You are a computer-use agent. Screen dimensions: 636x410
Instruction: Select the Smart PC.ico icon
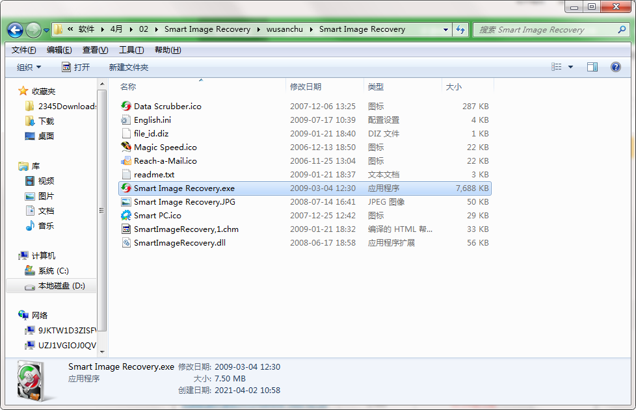pyautogui.click(x=126, y=215)
